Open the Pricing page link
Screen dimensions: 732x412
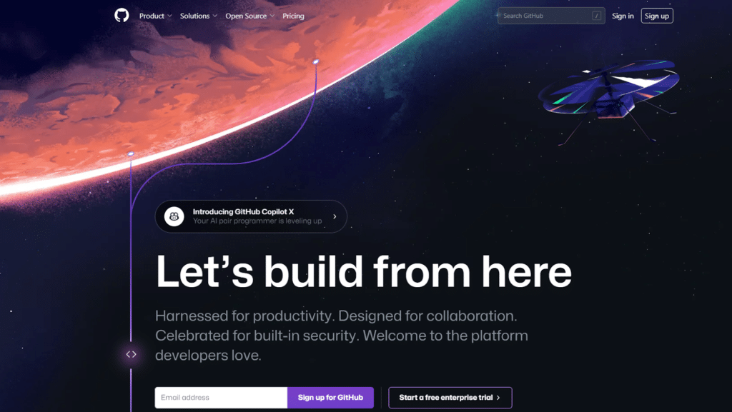point(293,16)
